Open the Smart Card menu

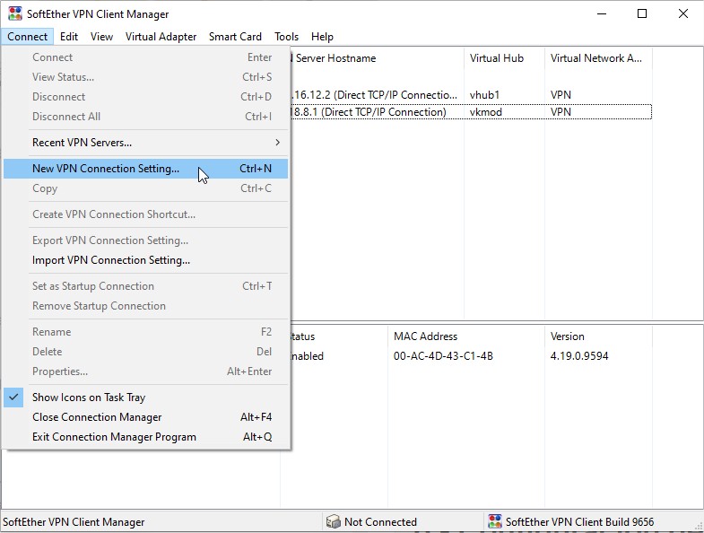pos(235,37)
